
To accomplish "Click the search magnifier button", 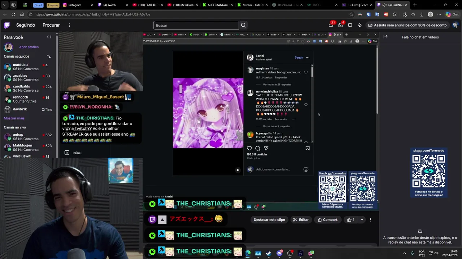I will (x=243, y=25).
